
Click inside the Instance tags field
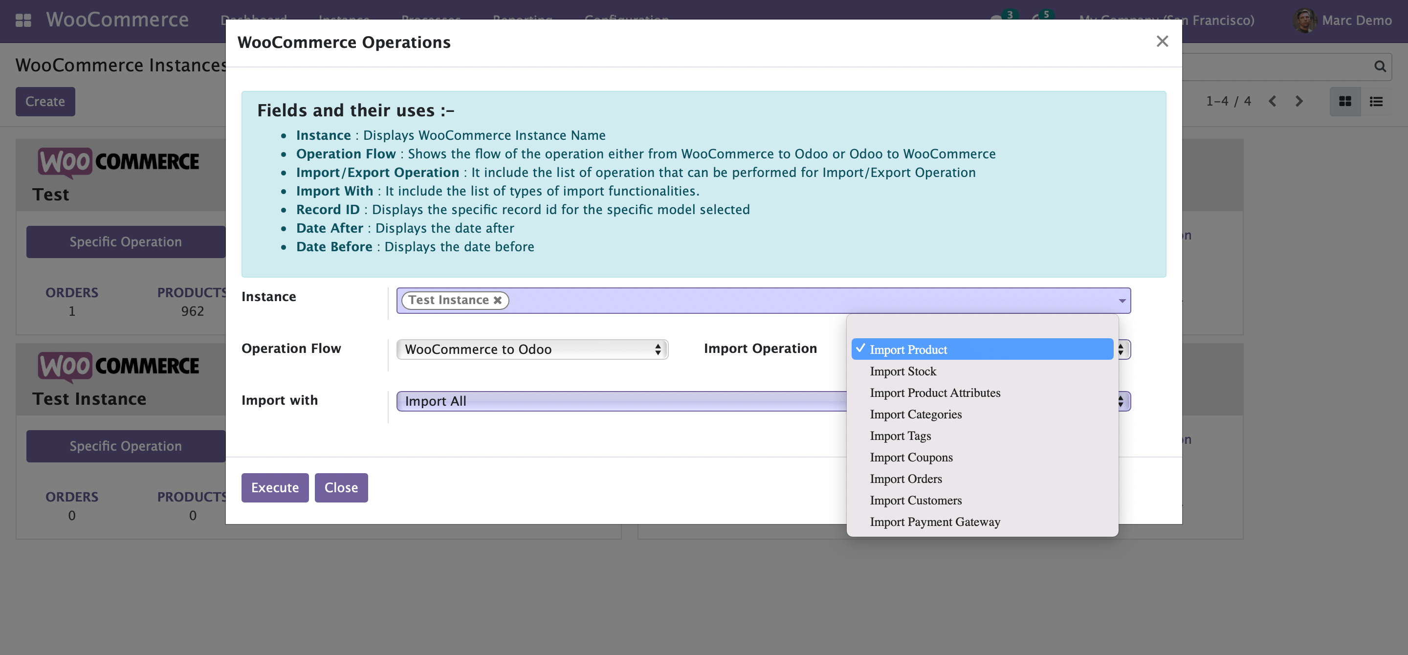[x=765, y=301]
